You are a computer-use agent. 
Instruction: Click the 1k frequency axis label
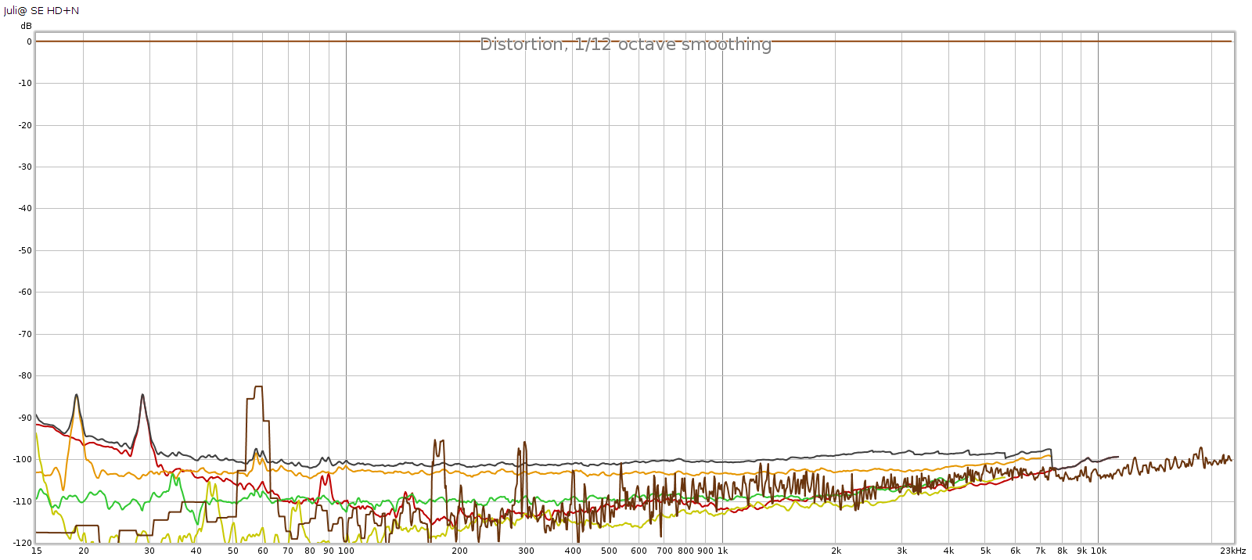tap(723, 551)
